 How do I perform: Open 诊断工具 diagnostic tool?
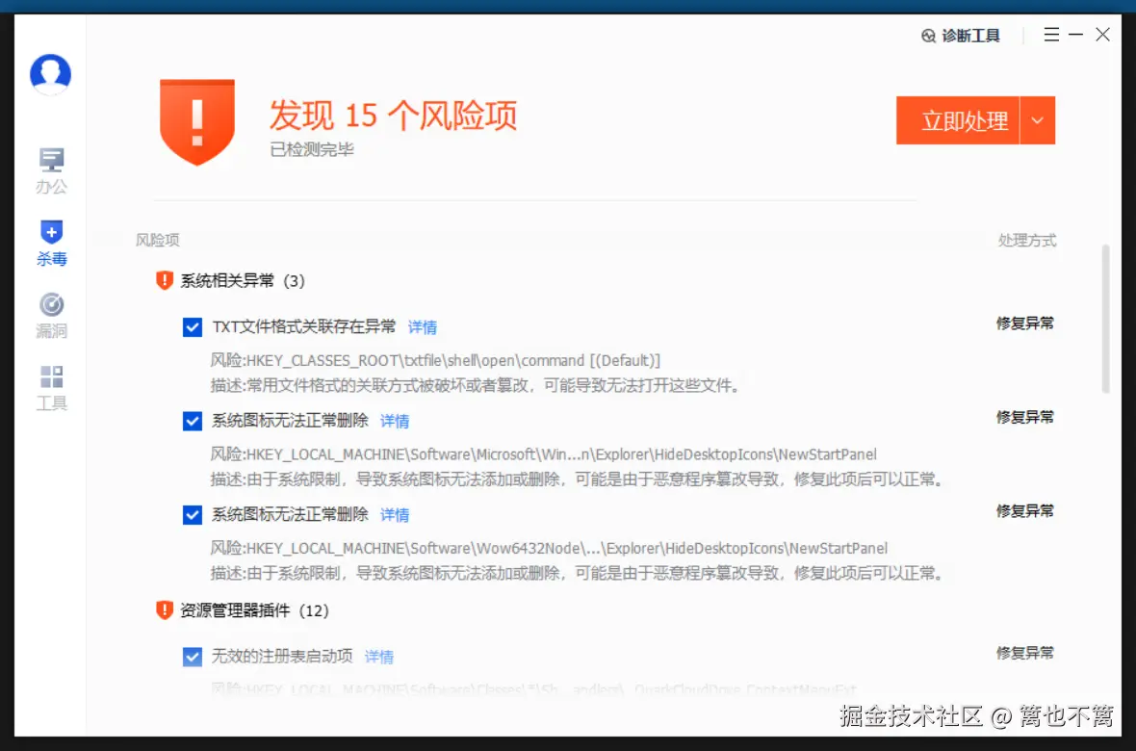(961, 36)
